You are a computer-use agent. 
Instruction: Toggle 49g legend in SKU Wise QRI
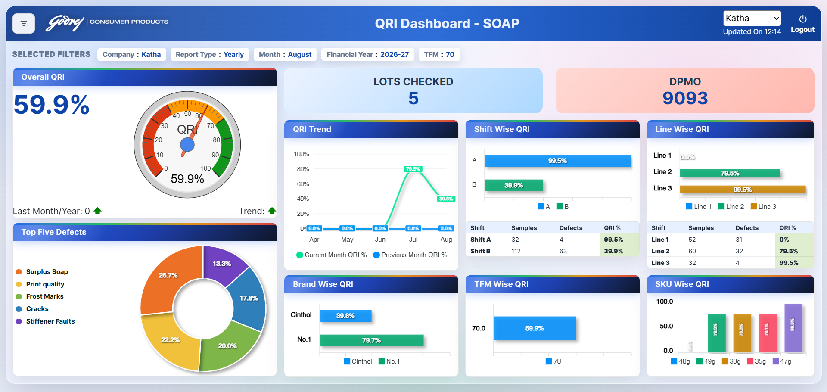pyautogui.click(x=706, y=361)
